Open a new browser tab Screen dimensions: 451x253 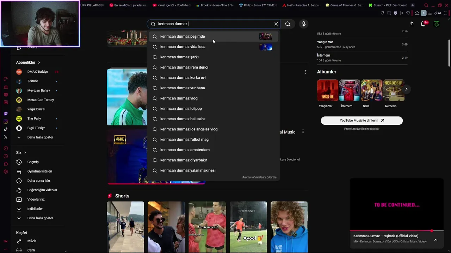coord(413,5)
